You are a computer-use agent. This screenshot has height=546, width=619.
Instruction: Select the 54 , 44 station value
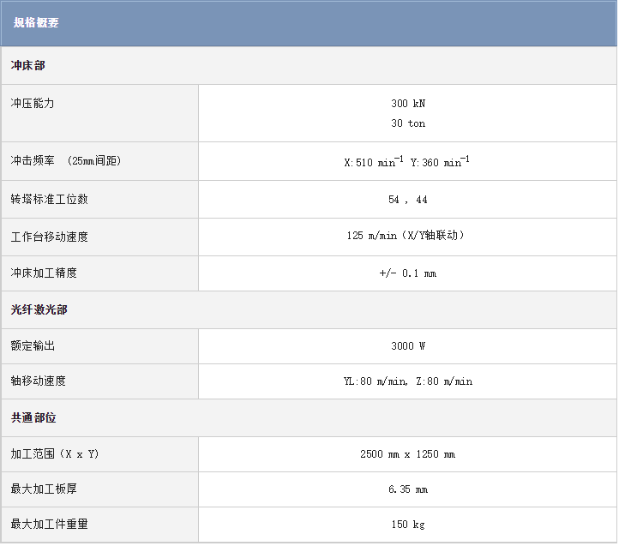pyautogui.click(x=408, y=200)
